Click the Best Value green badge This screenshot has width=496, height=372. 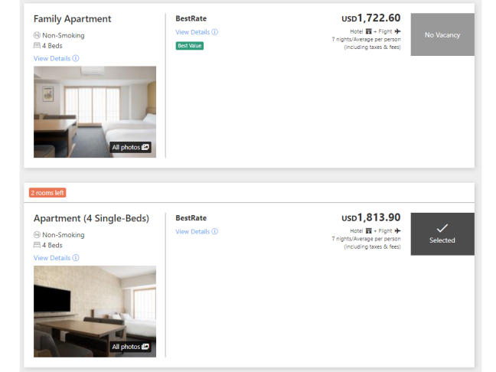click(190, 46)
